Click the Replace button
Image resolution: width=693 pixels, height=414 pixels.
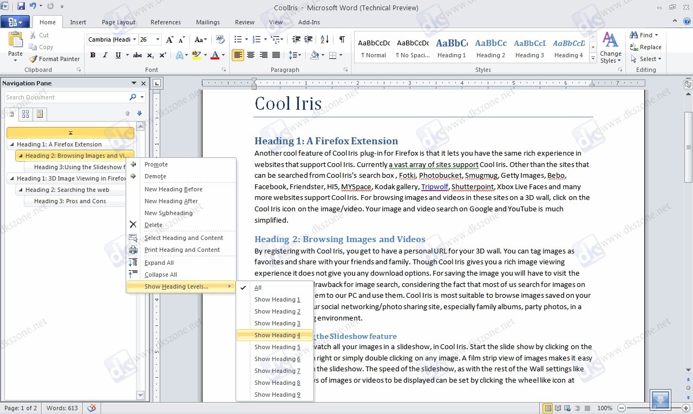tap(645, 47)
